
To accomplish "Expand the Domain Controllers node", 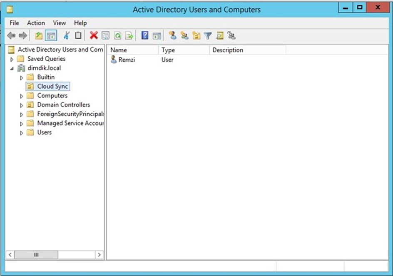I will click(21, 105).
